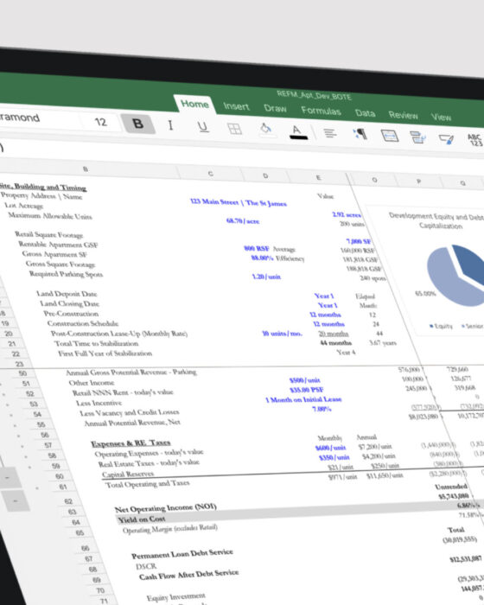This screenshot has width=484, height=605.
Task: Click the '10 units / mo.' value
Action: (x=282, y=334)
